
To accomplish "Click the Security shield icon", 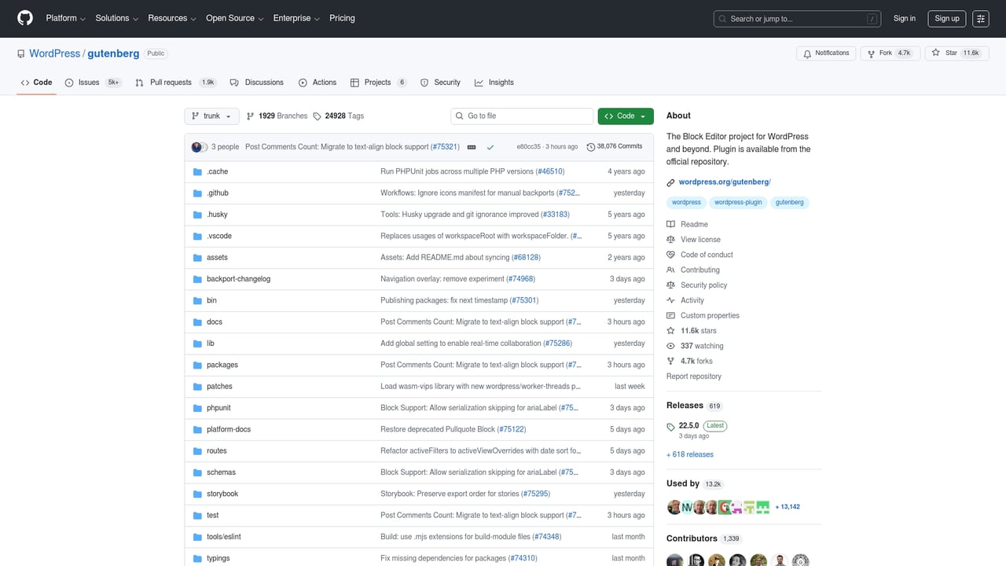I will (423, 82).
